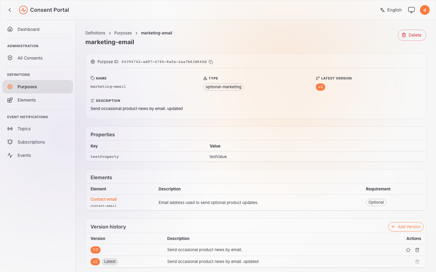Viewport: 436px width, 272px height.
Task: Click the Add Version button
Action: point(406,227)
